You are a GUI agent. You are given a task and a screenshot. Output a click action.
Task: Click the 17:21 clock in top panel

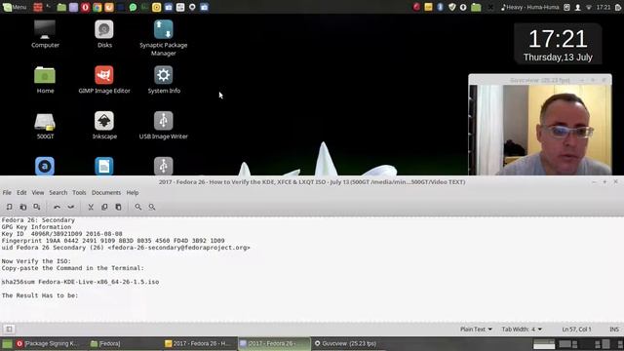[x=604, y=7]
